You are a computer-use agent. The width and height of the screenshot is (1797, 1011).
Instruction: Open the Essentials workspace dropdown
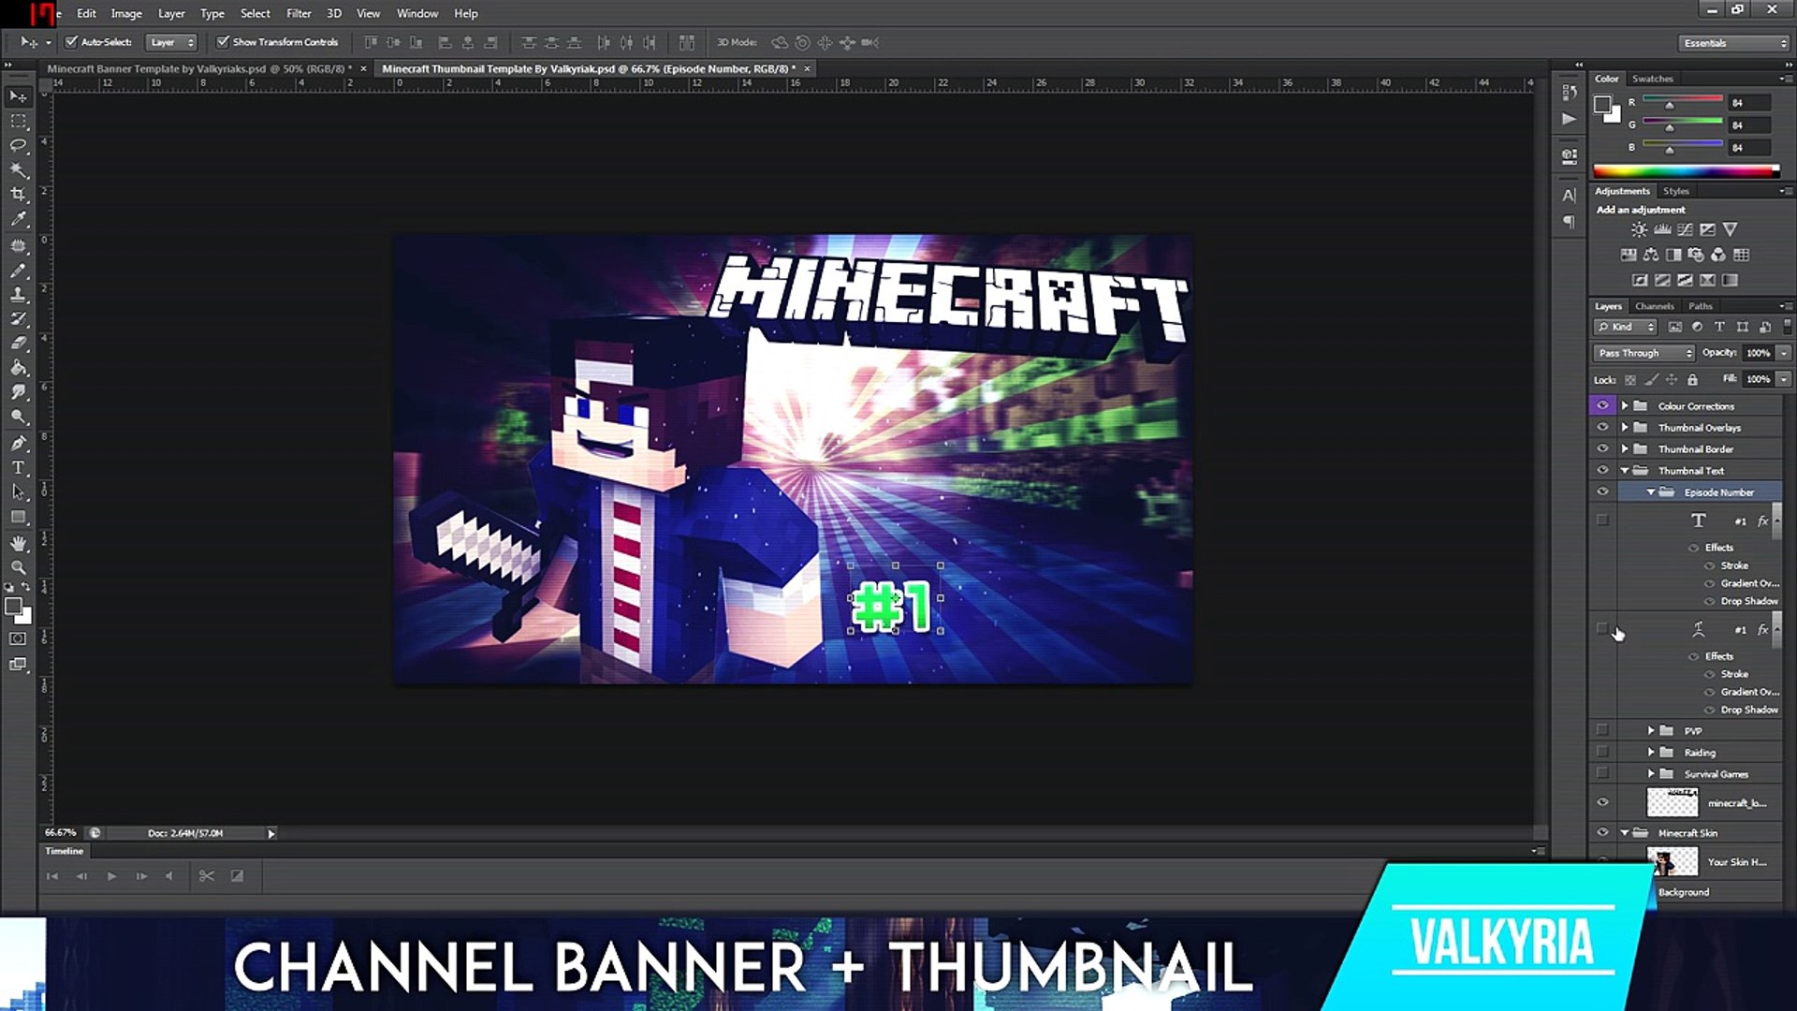(1733, 43)
